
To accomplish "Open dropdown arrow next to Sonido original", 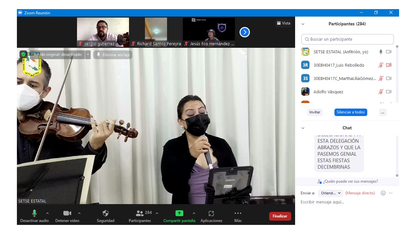I will click(x=88, y=55).
